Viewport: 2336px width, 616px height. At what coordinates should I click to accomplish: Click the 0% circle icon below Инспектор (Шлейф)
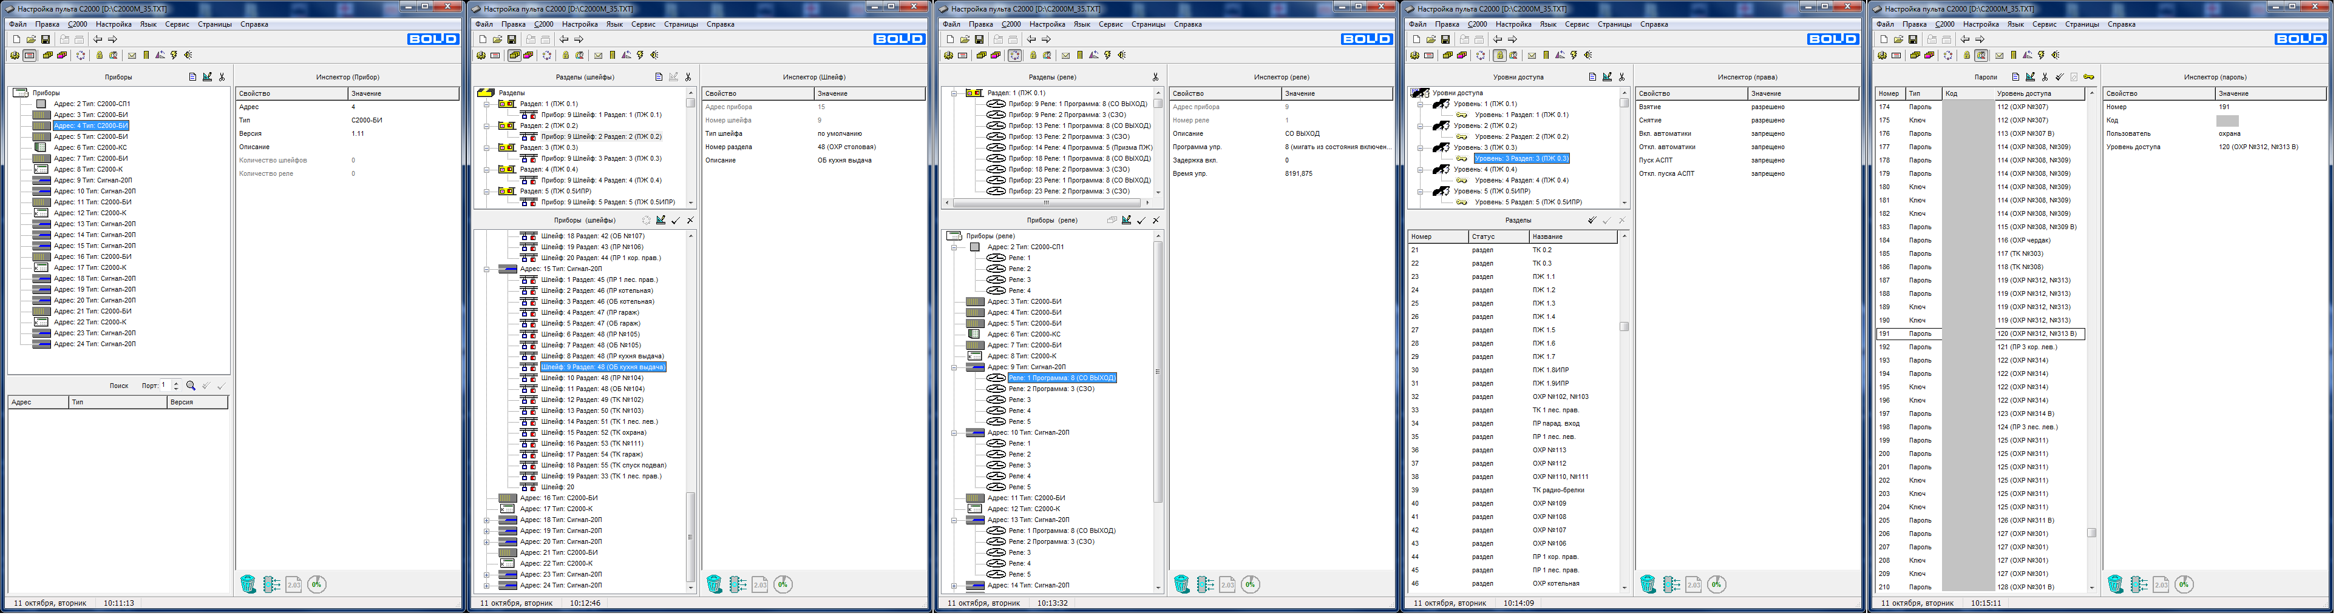click(784, 584)
